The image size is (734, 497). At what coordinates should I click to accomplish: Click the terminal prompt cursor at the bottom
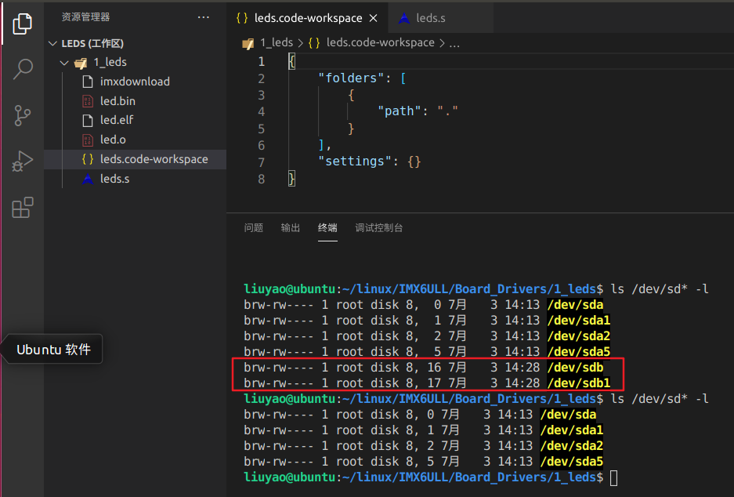click(x=613, y=478)
